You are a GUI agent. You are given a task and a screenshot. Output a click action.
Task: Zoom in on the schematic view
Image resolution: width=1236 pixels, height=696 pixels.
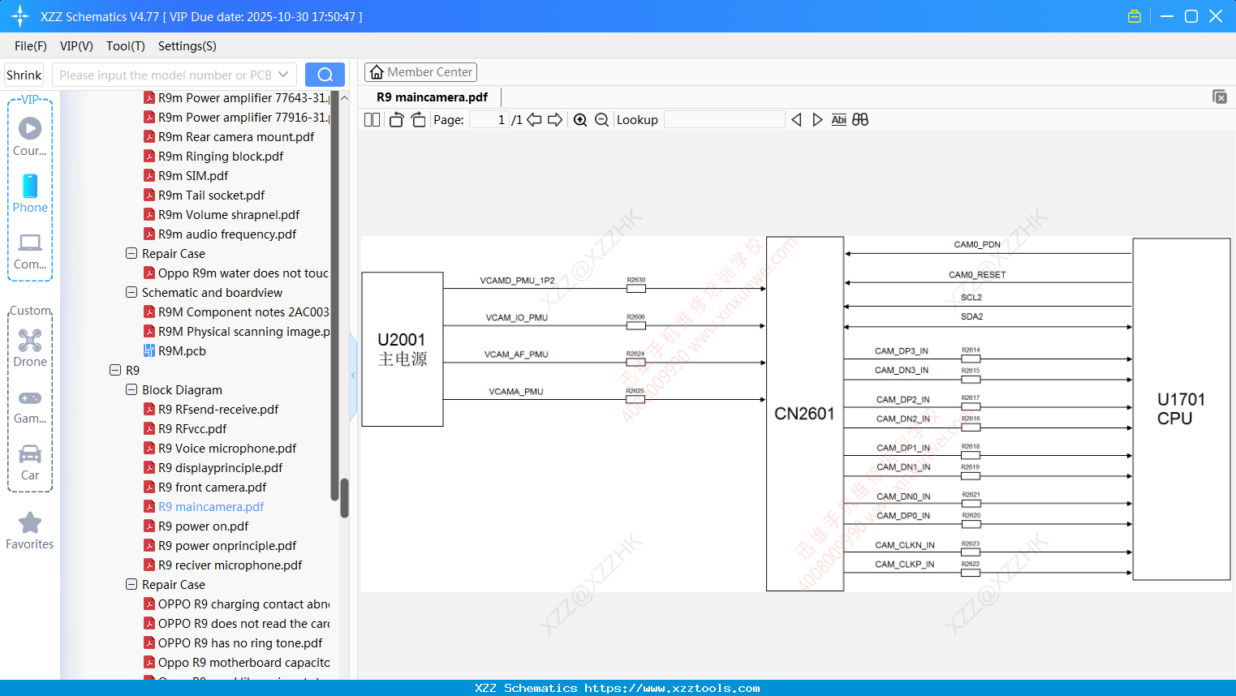(x=580, y=119)
